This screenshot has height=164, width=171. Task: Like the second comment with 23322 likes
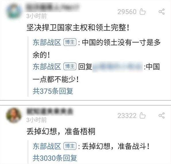[142, 115]
